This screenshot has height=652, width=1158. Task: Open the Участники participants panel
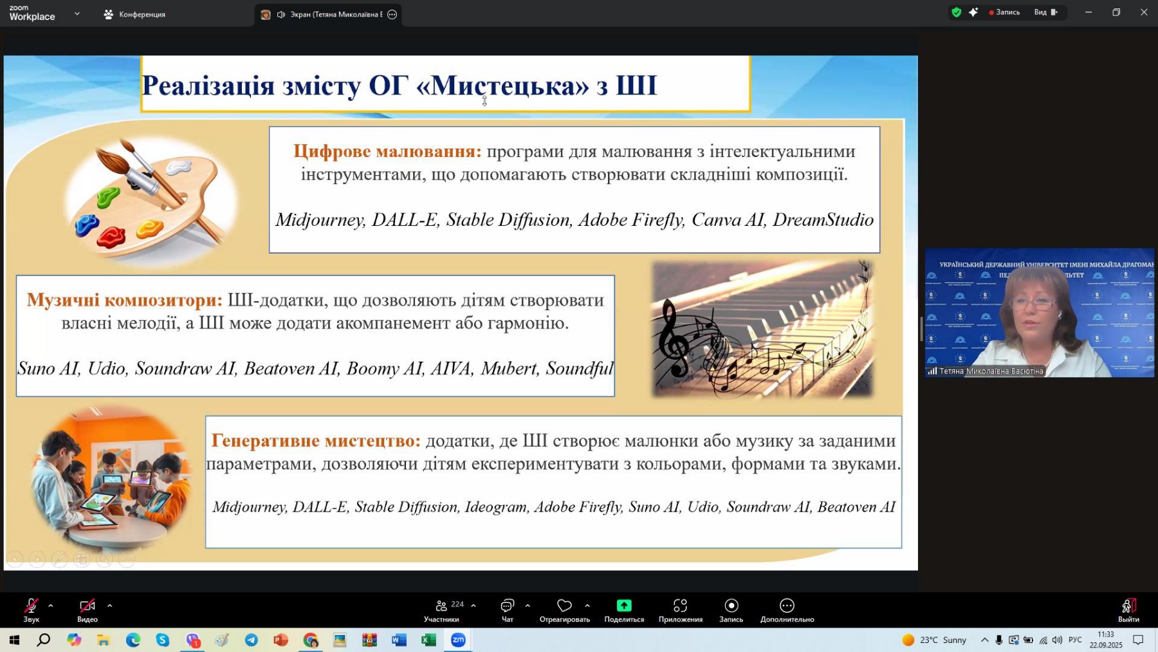tap(442, 610)
